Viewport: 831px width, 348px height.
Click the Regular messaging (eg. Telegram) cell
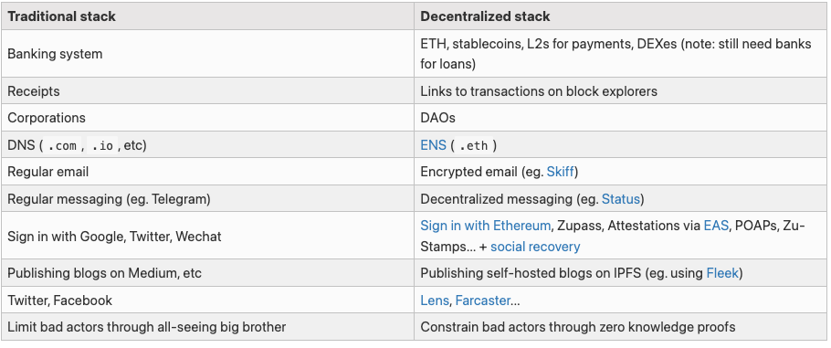(x=208, y=199)
